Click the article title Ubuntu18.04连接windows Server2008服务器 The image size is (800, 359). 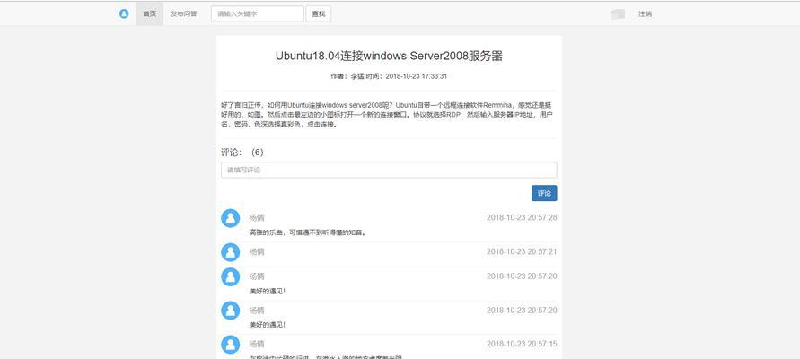pyautogui.click(x=389, y=56)
